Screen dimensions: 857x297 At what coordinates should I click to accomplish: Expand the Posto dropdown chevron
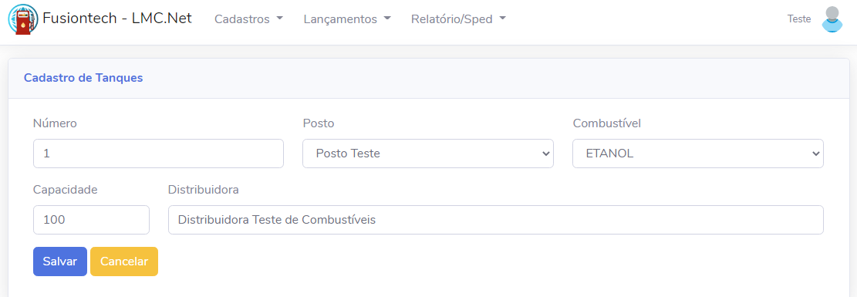point(545,154)
